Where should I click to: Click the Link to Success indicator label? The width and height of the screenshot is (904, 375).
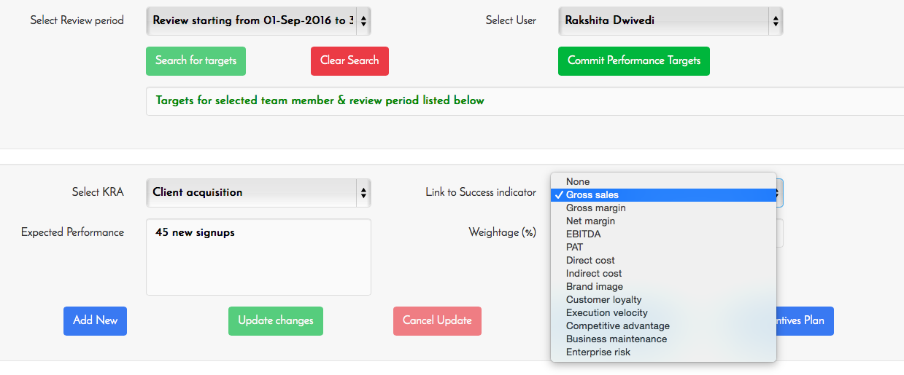click(x=481, y=193)
